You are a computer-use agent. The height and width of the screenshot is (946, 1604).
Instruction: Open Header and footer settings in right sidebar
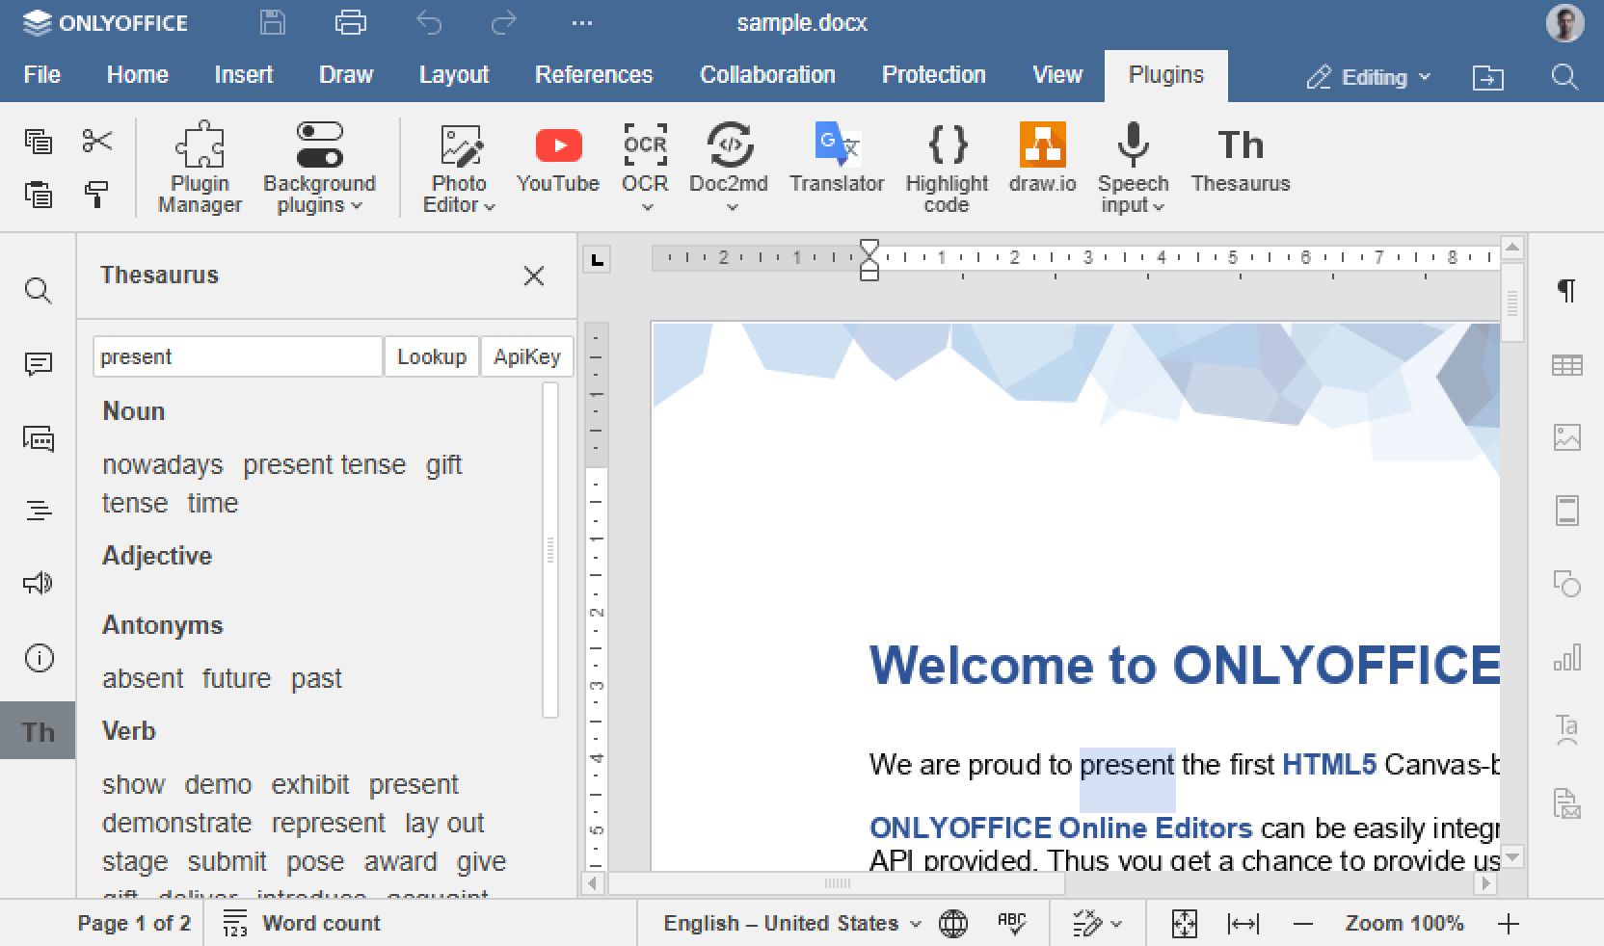[x=1567, y=511]
